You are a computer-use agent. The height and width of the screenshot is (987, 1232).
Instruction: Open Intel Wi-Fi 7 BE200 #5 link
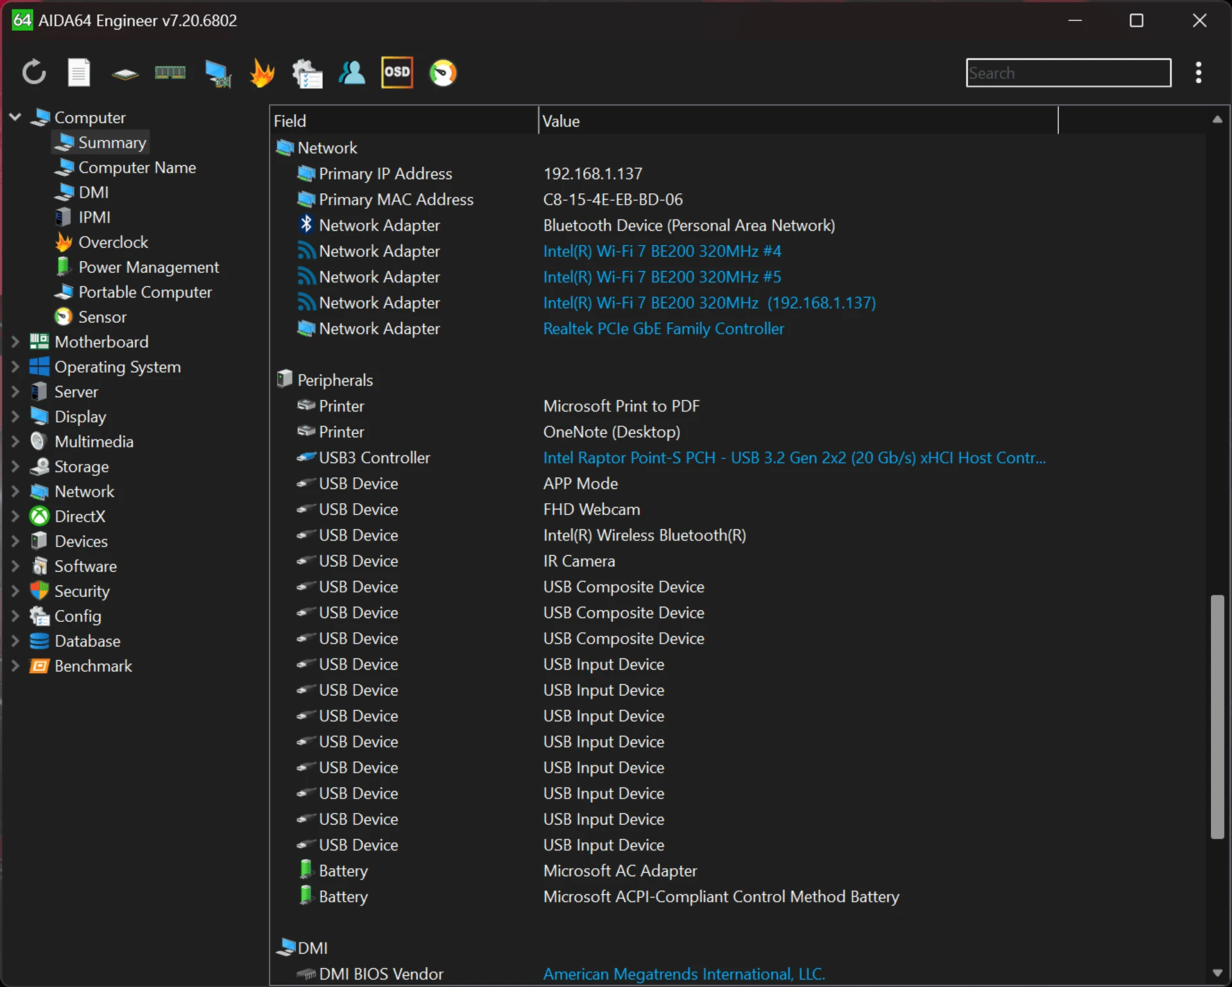pyautogui.click(x=662, y=277)
